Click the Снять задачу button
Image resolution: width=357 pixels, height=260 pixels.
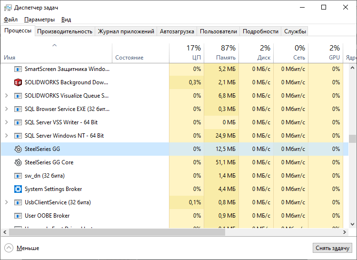point(332,248)
